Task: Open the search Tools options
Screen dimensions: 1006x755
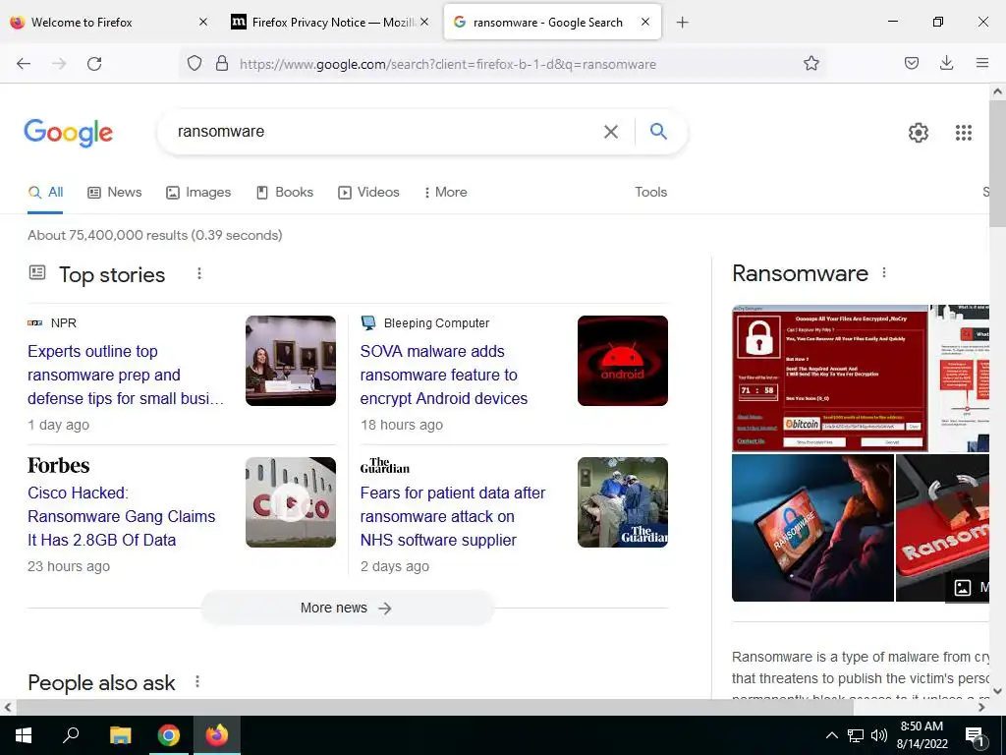Action: coord(650,192)
